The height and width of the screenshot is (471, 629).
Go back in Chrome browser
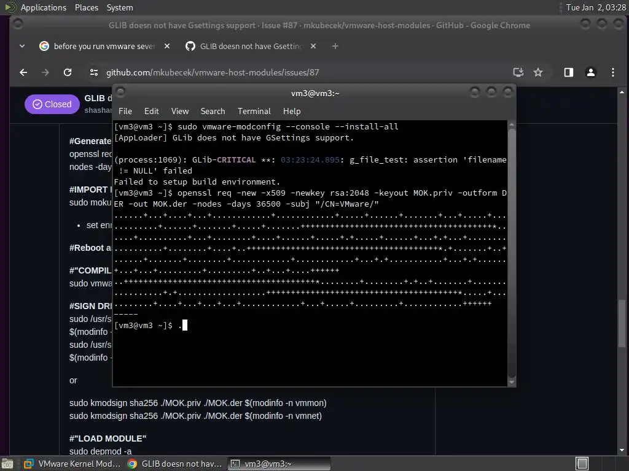coord(23,72)
